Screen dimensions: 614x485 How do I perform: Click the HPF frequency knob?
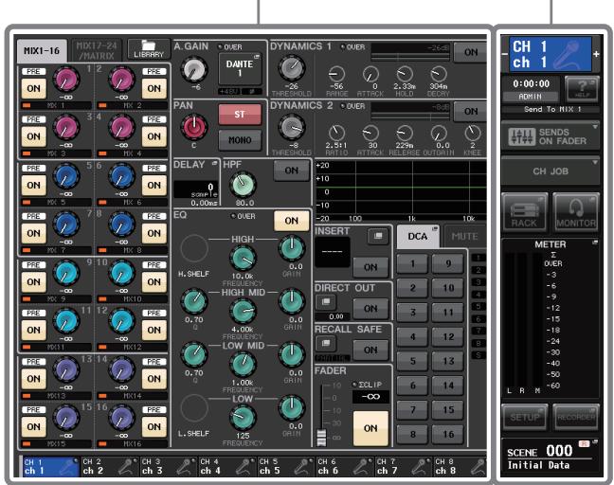pos(243,185)
